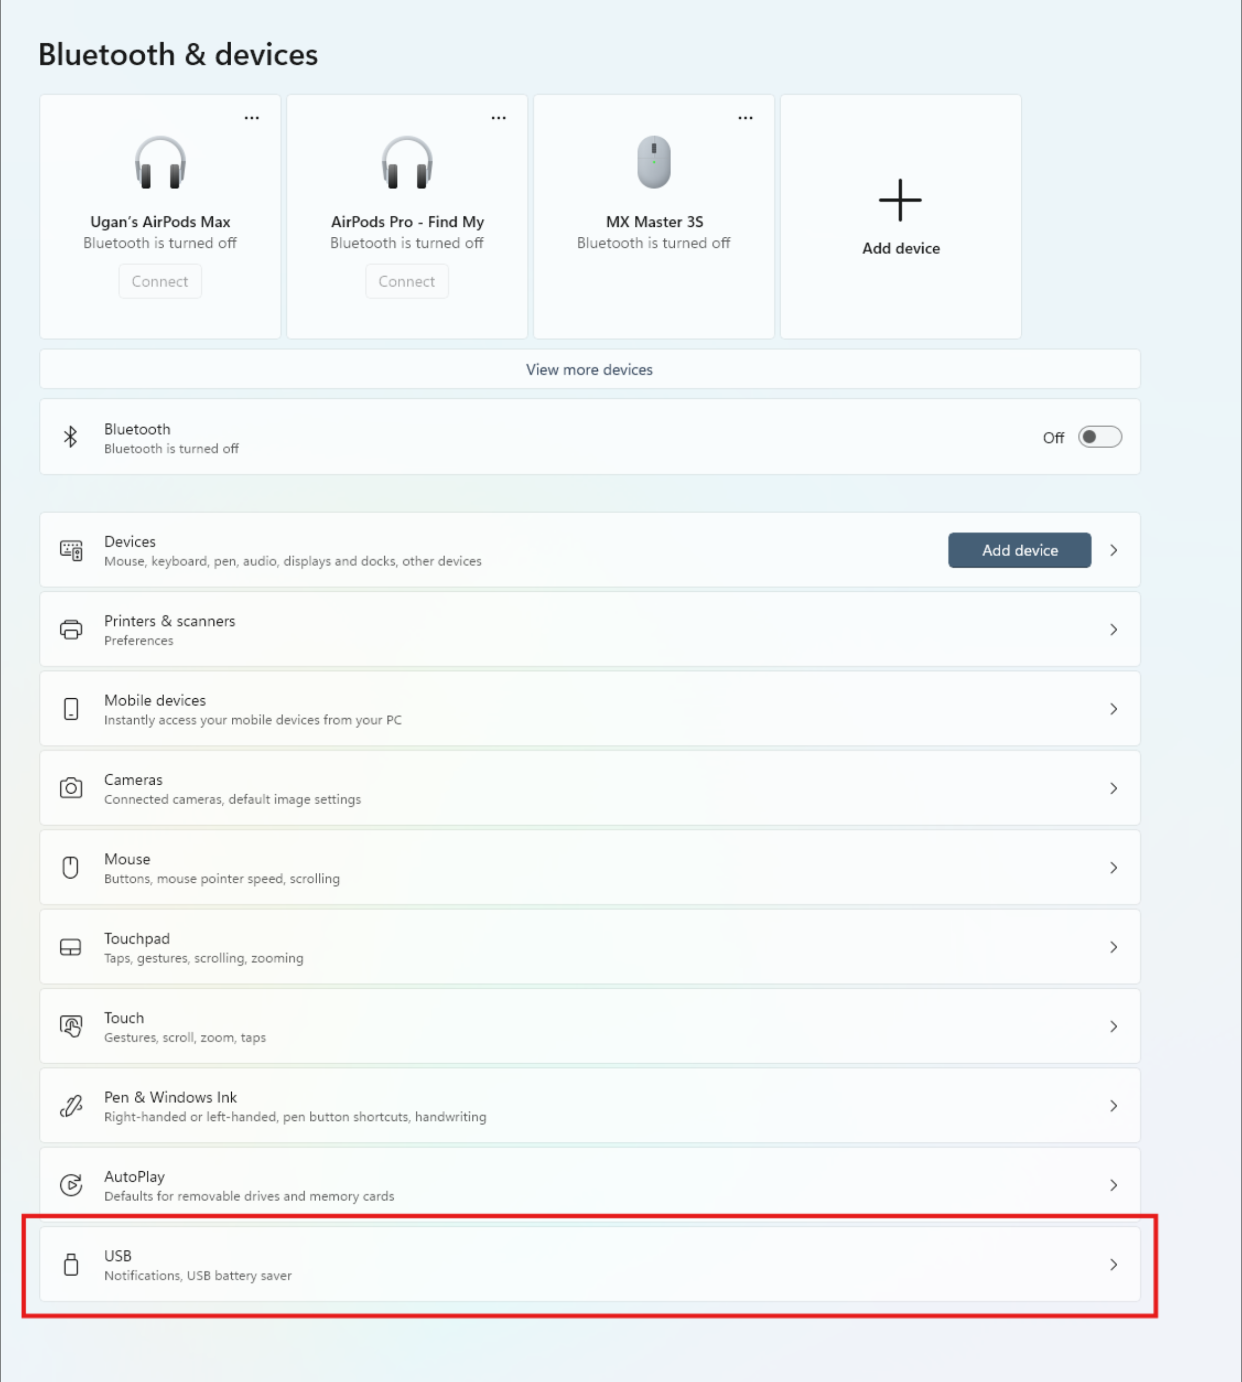1242x1382 pixels.
Task: Click View more devices
Action: click(x=589, y=369)
